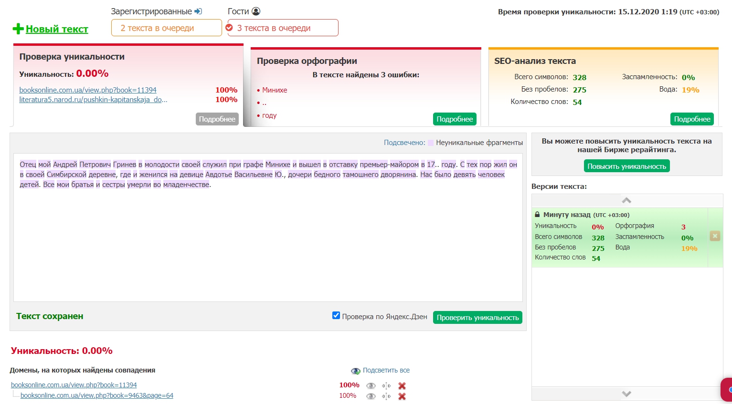Select the Минуту назад version entry

[x=620, y=237]
